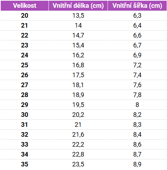Screen dimensions: 167x170
Task: Select size 35 row label
Action: (x=24, y=164)
